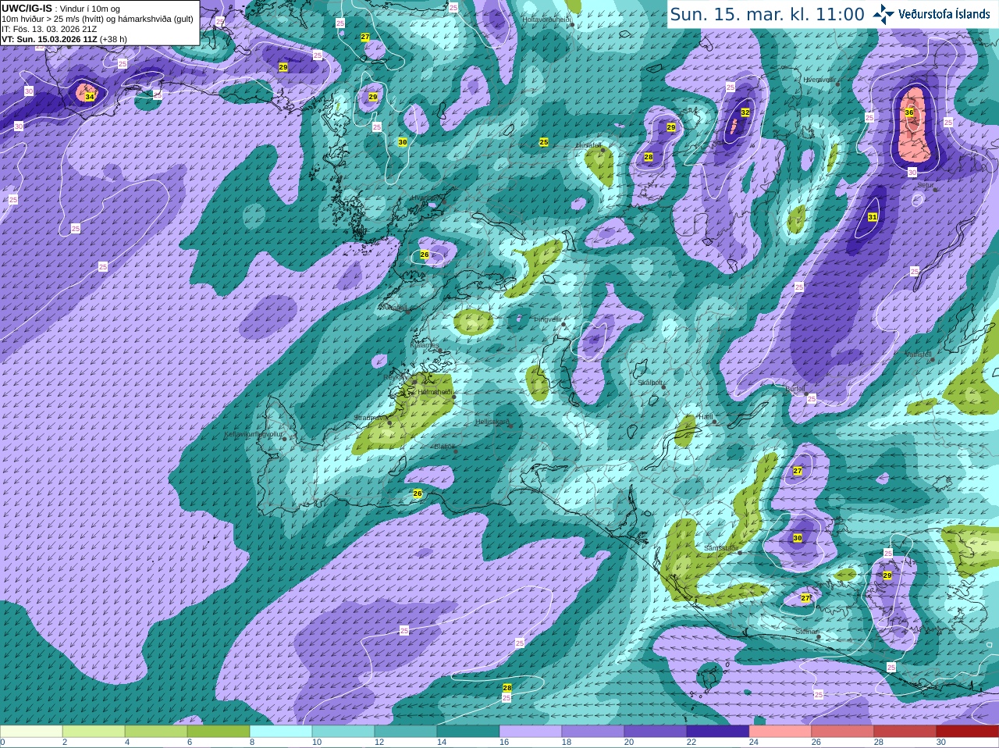This screenshot has width=999, height=748.
Task: Click the forecast time 'Sun. 15. mar. kl. 11:00'
Action: click(x=767, y=14)
